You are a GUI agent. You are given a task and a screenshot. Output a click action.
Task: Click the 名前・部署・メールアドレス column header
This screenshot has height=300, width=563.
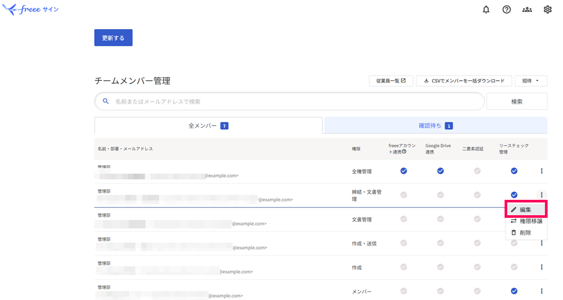coord(125,149)
